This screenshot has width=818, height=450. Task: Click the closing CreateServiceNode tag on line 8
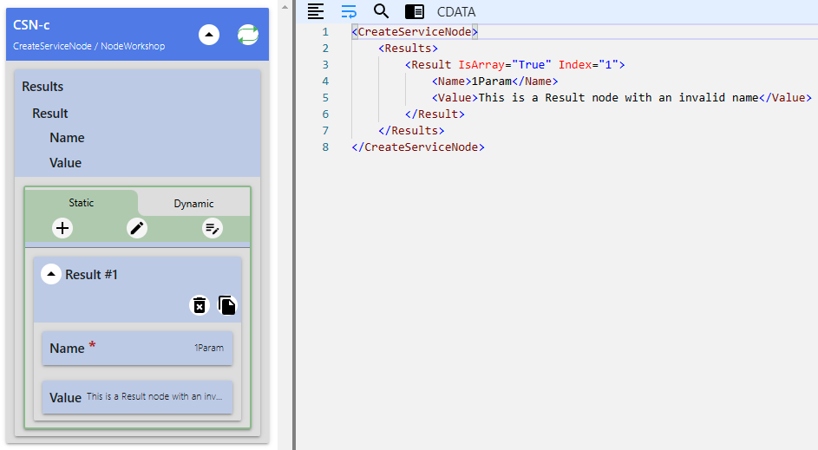tap(418, 147)
